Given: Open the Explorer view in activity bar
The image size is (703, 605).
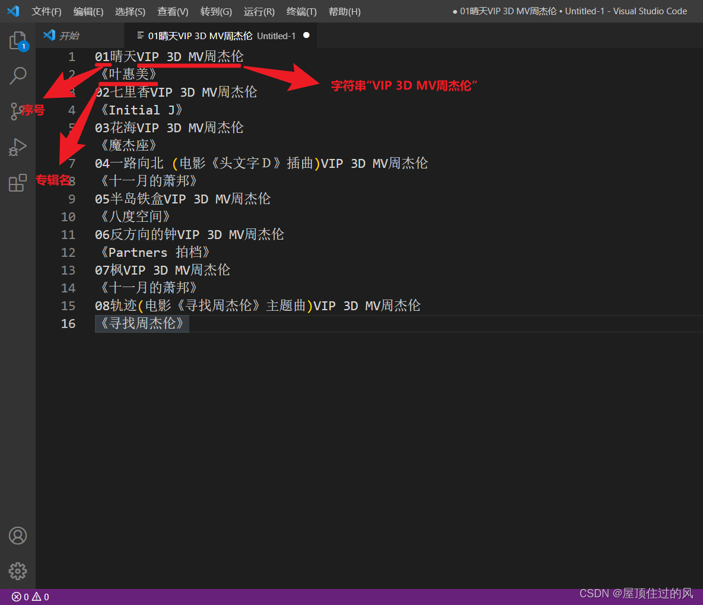Looking at the screenshot, I should [x=18, y=41].
